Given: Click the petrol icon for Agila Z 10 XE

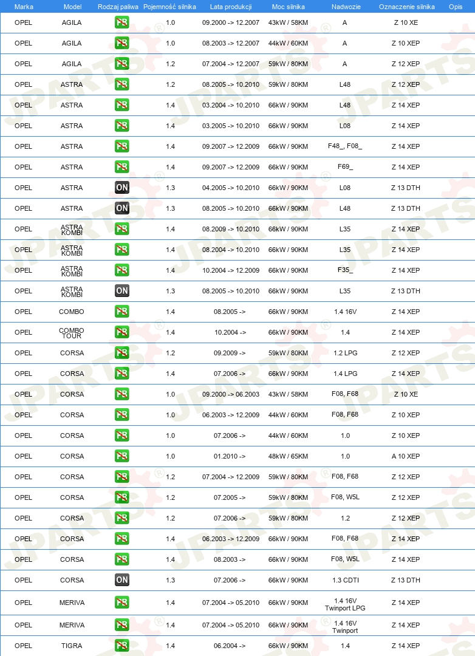Looking at the screenshot, I should pos(121,22).
